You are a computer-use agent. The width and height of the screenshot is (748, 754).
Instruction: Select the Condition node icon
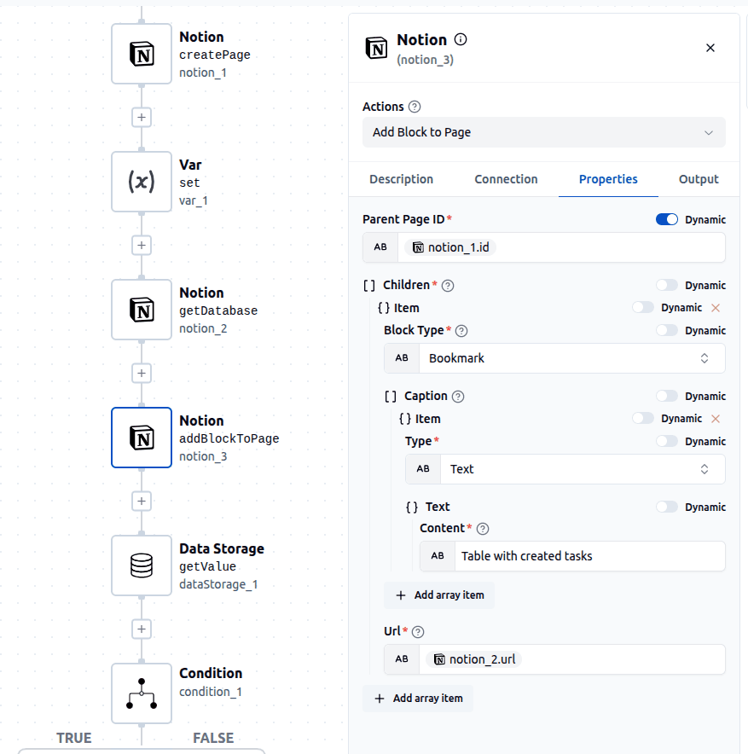(142, 693)
